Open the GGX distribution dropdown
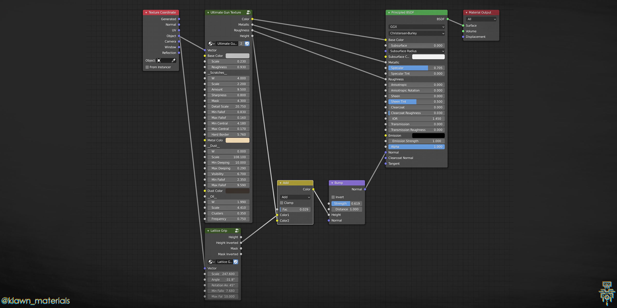 [416, 27]
